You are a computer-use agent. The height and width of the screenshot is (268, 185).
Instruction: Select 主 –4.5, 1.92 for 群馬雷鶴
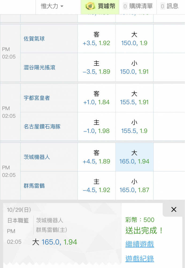(97, 186)
